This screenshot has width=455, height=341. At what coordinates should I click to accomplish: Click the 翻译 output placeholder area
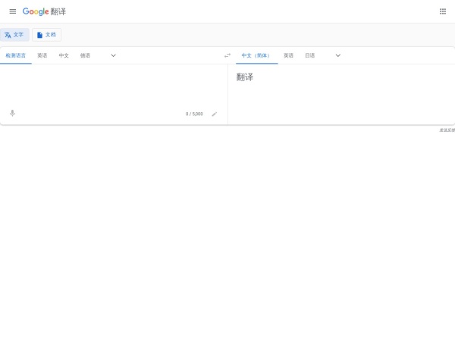pos(245,77)
